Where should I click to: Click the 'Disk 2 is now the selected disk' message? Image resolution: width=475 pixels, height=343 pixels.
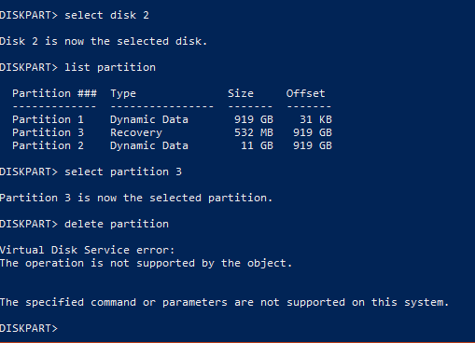[x=104, y=41]
